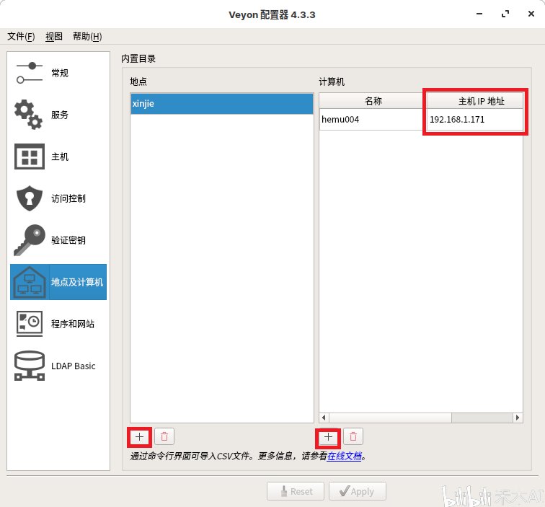This screenshot has width=545, height=507.
Task: Sort by the 主机 IP 地址 column header
Action: pos(475,101)
